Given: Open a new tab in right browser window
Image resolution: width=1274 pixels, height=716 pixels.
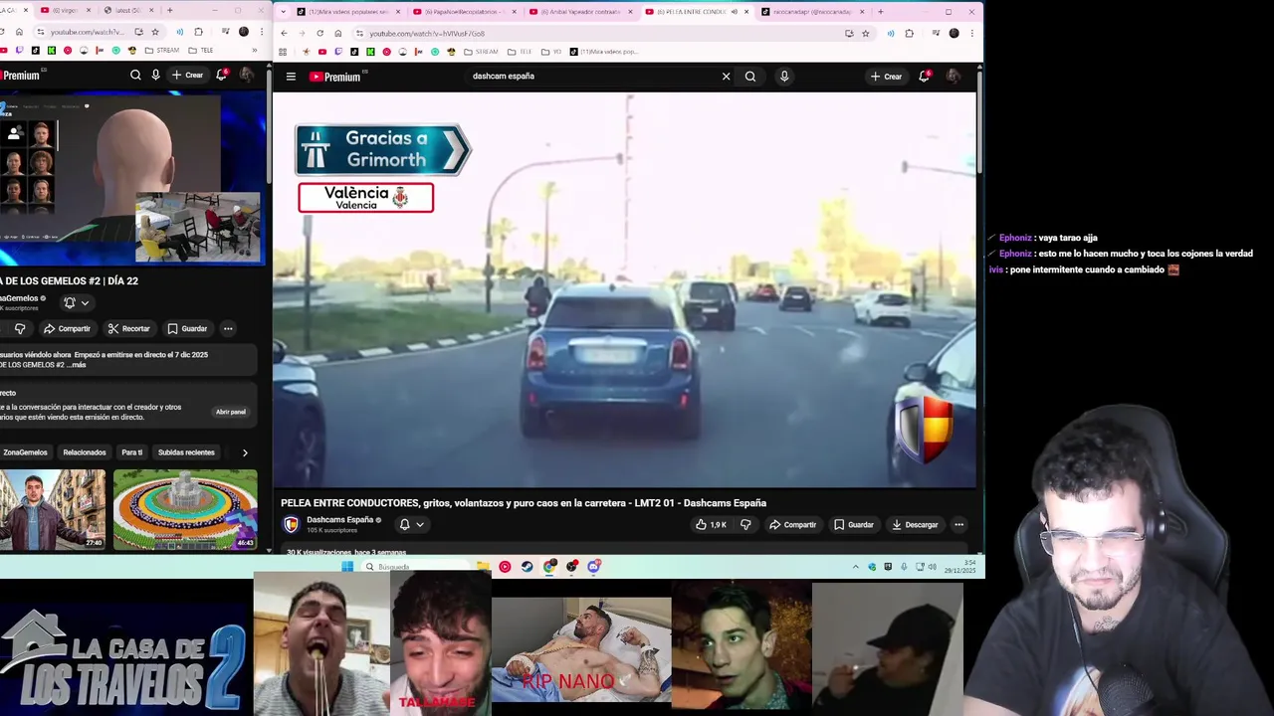Looking at the screenshot, I should [880, 12].
